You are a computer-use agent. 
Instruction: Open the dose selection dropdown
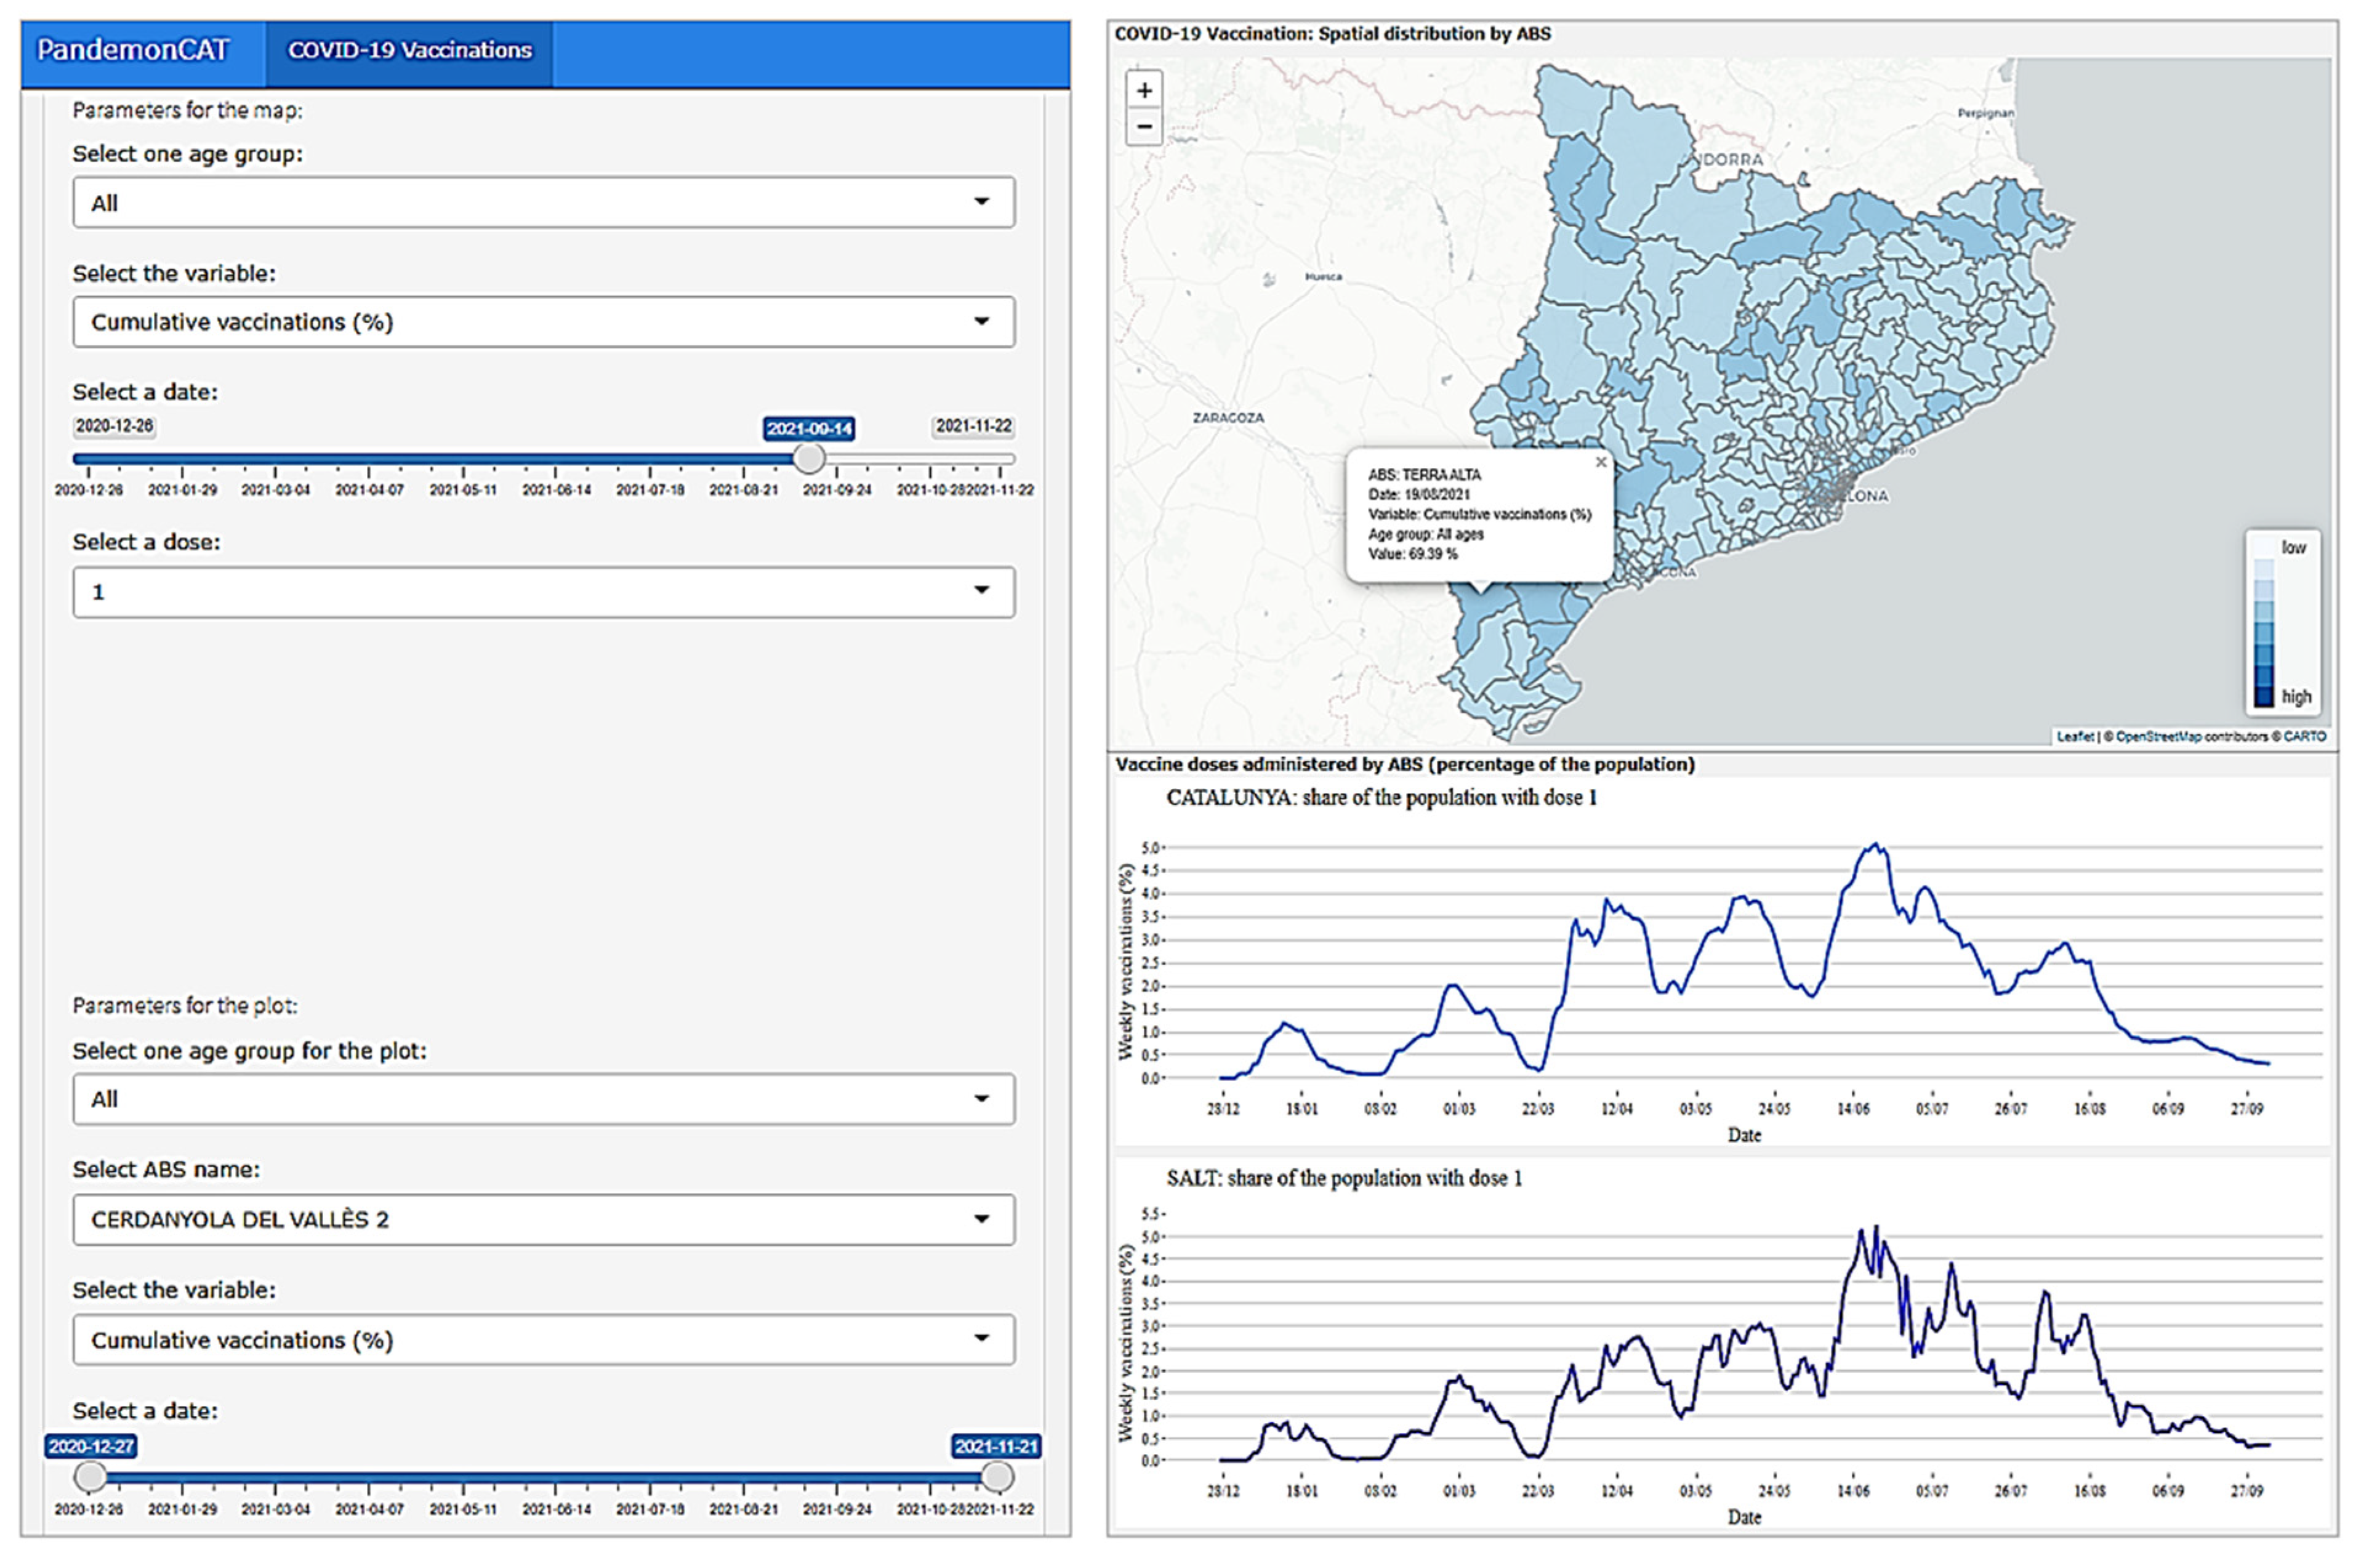(x=542, y=592)
